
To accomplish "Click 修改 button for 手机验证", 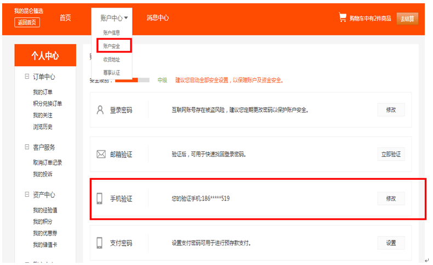I will [x=391, y=198].
